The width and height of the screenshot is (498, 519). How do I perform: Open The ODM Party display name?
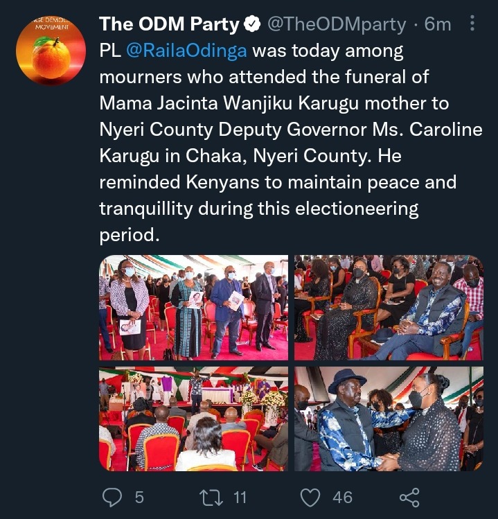[169, 24]
